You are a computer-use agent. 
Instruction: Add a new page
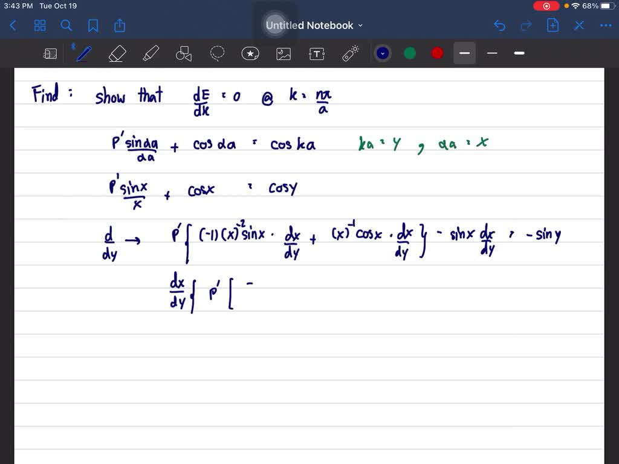551,25
